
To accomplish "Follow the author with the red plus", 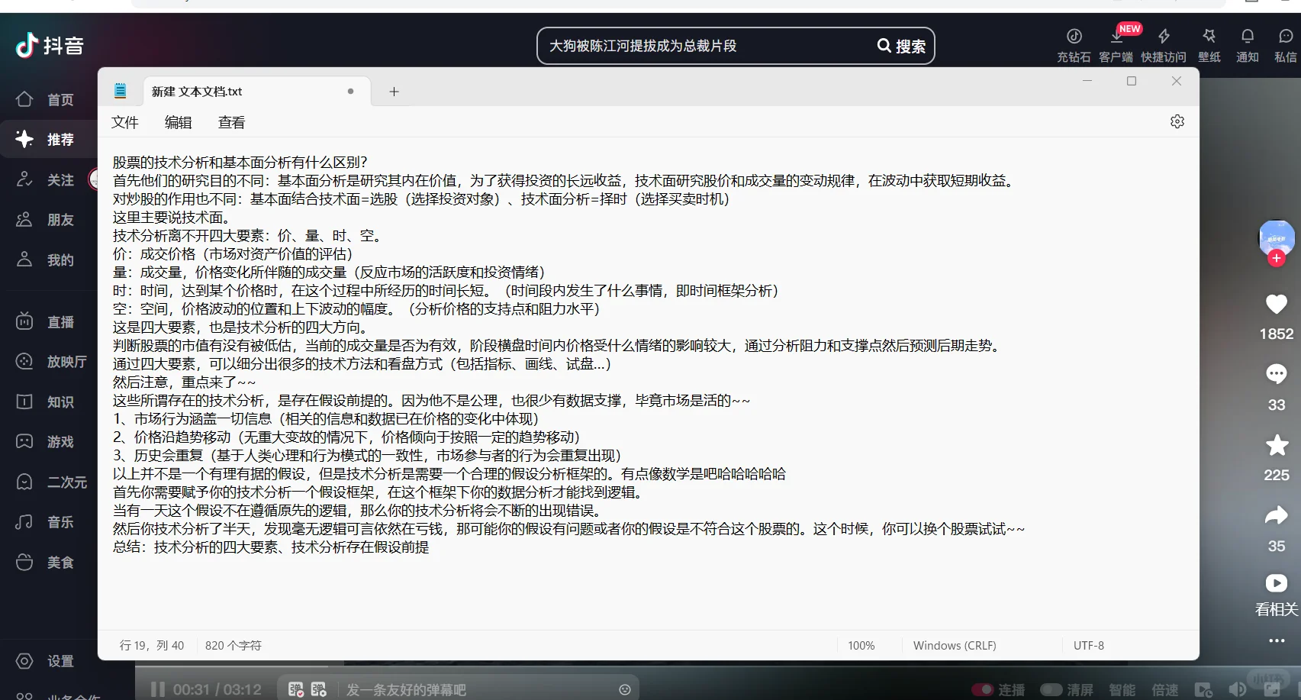I will (1277, 259).
